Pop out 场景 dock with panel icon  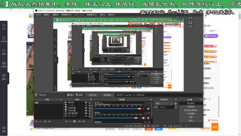61,100
